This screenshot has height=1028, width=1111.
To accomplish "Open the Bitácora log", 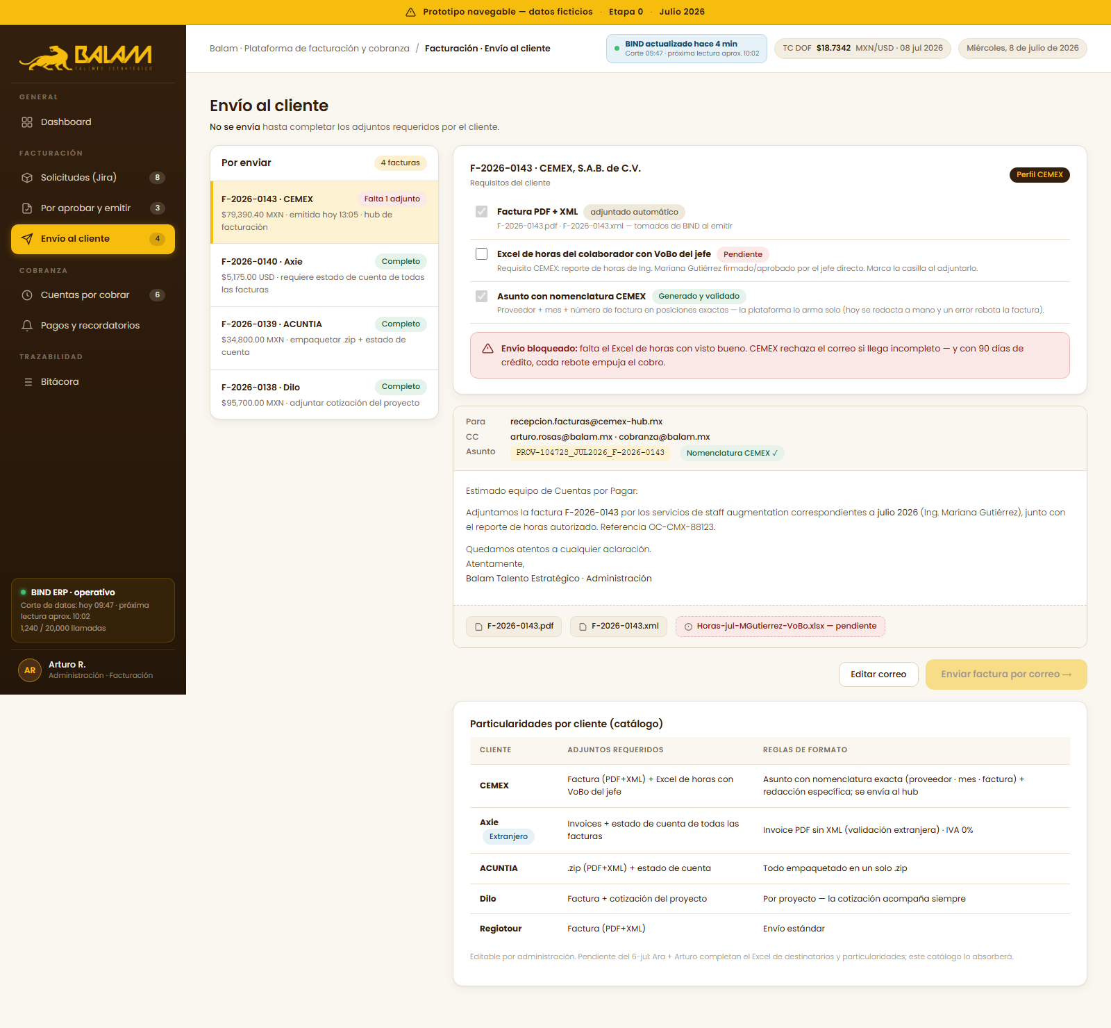I will coord(93,382).
